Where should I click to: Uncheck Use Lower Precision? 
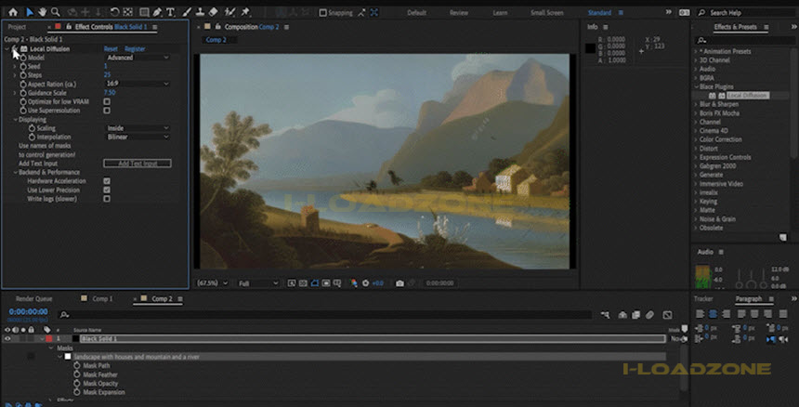click(x=107, y=190)
